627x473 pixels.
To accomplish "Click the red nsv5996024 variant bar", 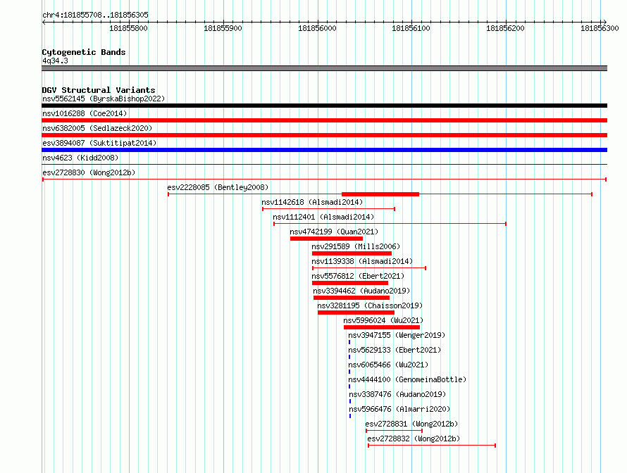I will pos(381,327).
